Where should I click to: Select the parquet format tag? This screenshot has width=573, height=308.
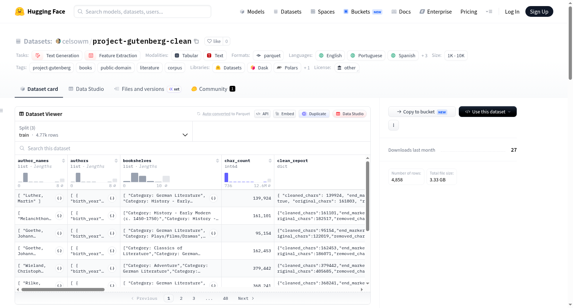(268, 55)
